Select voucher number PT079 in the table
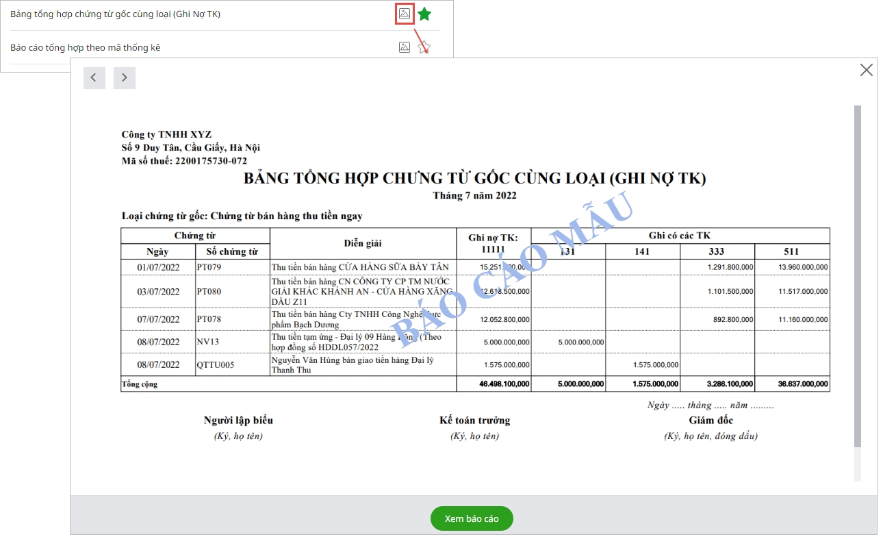This screenshot has height=539, width=883. click(x=209, y=267)
